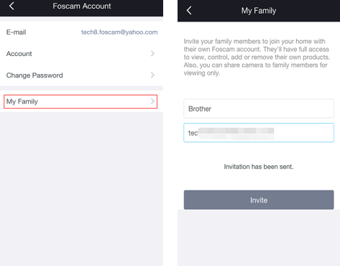Image resolution: width=340 pixels, height=266 pixels.
Task: Tap back arrow on My Family screen
Action: click(189, 11)
